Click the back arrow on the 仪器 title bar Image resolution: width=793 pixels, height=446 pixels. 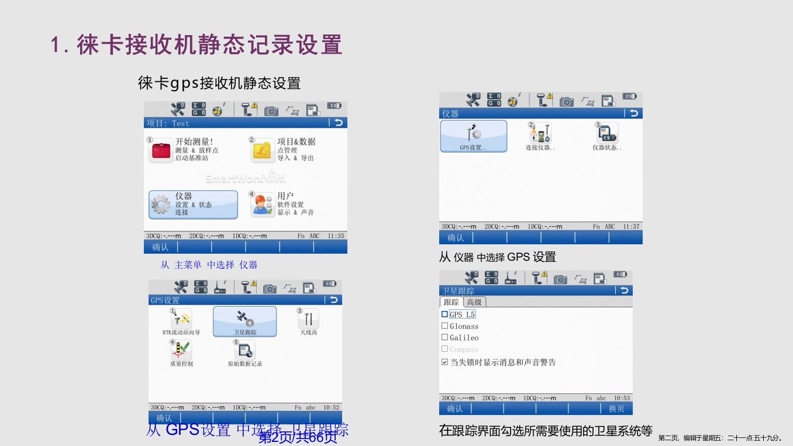tap(633, 113)
